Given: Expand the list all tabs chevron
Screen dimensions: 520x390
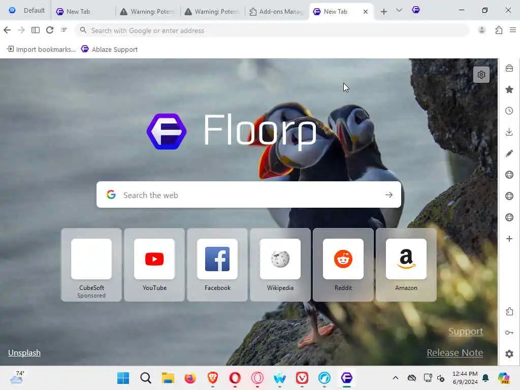Looking at the screenshot, I should (399, 11).
